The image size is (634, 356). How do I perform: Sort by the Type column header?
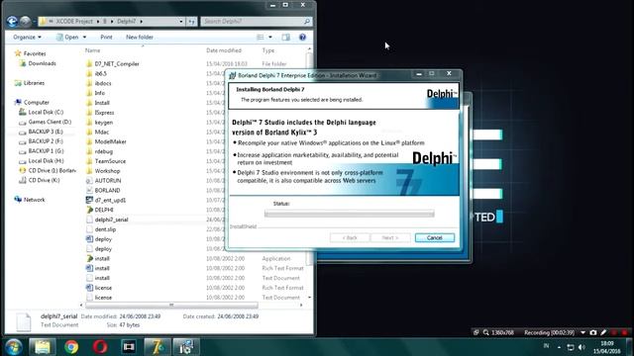(x=268, y=50)
